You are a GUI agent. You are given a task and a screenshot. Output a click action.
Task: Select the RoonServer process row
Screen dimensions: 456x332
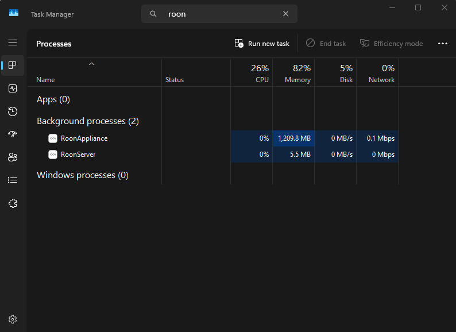[x=212, y=155]
